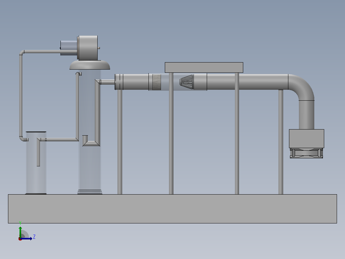Select the rectangular outlet box above the fan
Image resolution: width=345 pixels, height=259 pixels.
tap(307, 138)
